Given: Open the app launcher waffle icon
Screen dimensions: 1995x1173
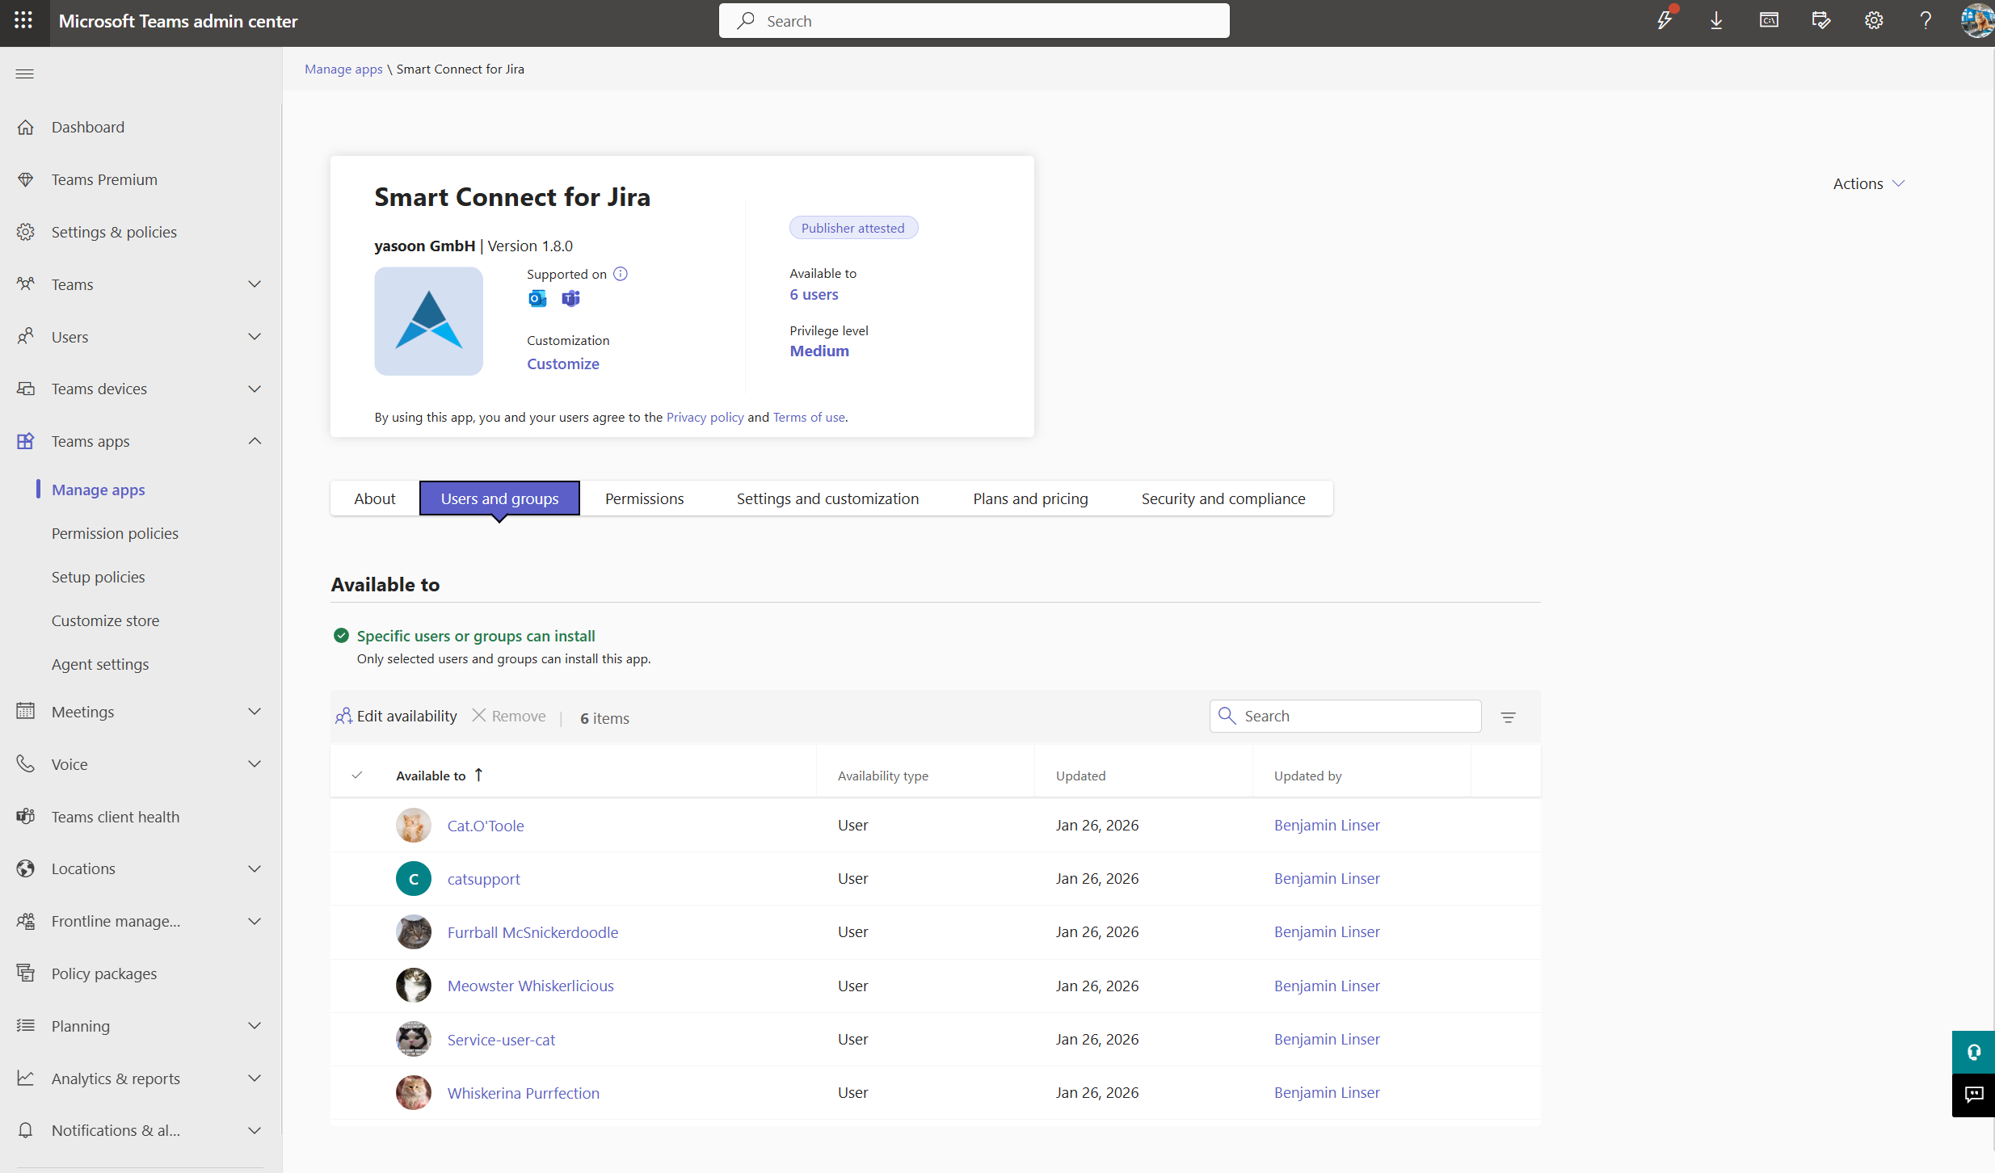Looking at the screenshot, I should (x=23, y=21).
